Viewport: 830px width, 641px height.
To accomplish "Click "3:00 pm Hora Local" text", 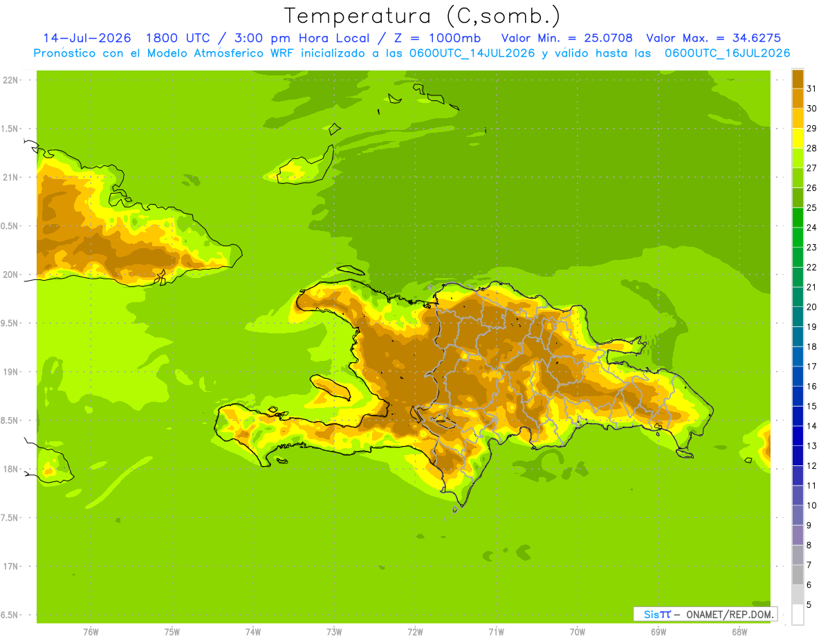I will click(304, 38).
